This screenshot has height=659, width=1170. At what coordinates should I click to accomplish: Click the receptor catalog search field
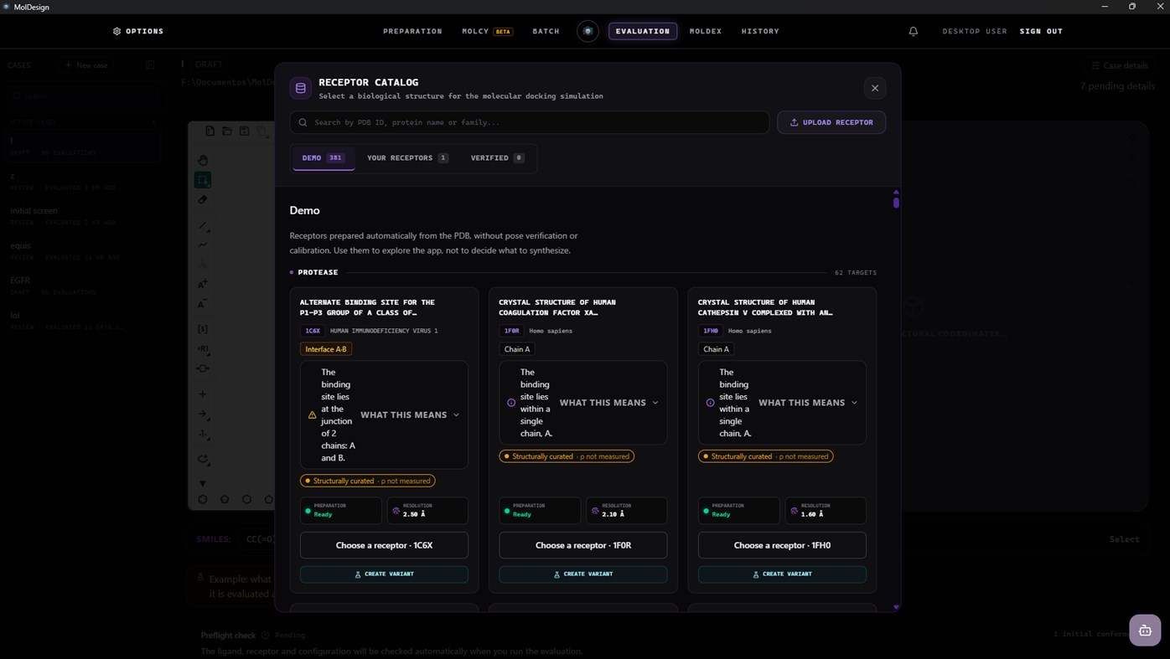(x=530, y=122)
